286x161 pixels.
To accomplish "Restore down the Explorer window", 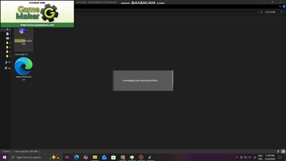I will coord(272,2).
